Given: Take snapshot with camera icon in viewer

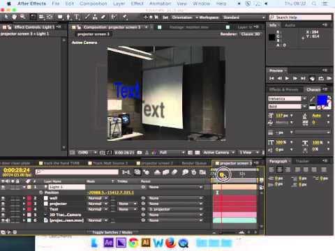Looking at the screenshot, I should [x=140, y=153].
